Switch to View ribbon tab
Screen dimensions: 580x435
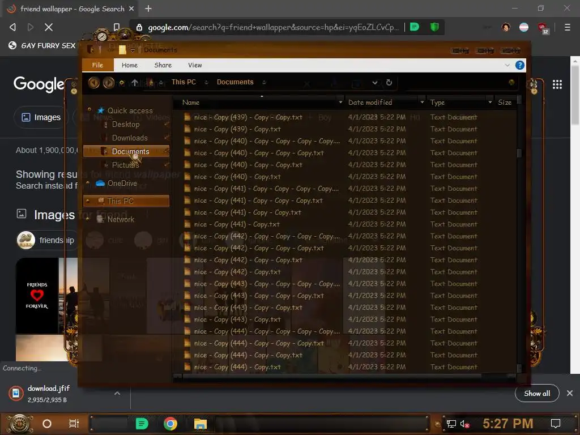195,65
